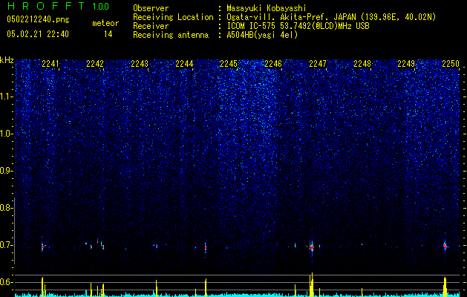Click the 1.0 frequency axis label
This screenshot has height=297, width=467.
click(x=6, y=134)
